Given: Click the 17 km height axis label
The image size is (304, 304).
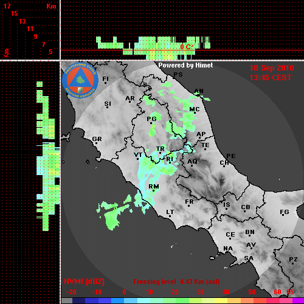Looking at the screenshot, I should (7, 6).
